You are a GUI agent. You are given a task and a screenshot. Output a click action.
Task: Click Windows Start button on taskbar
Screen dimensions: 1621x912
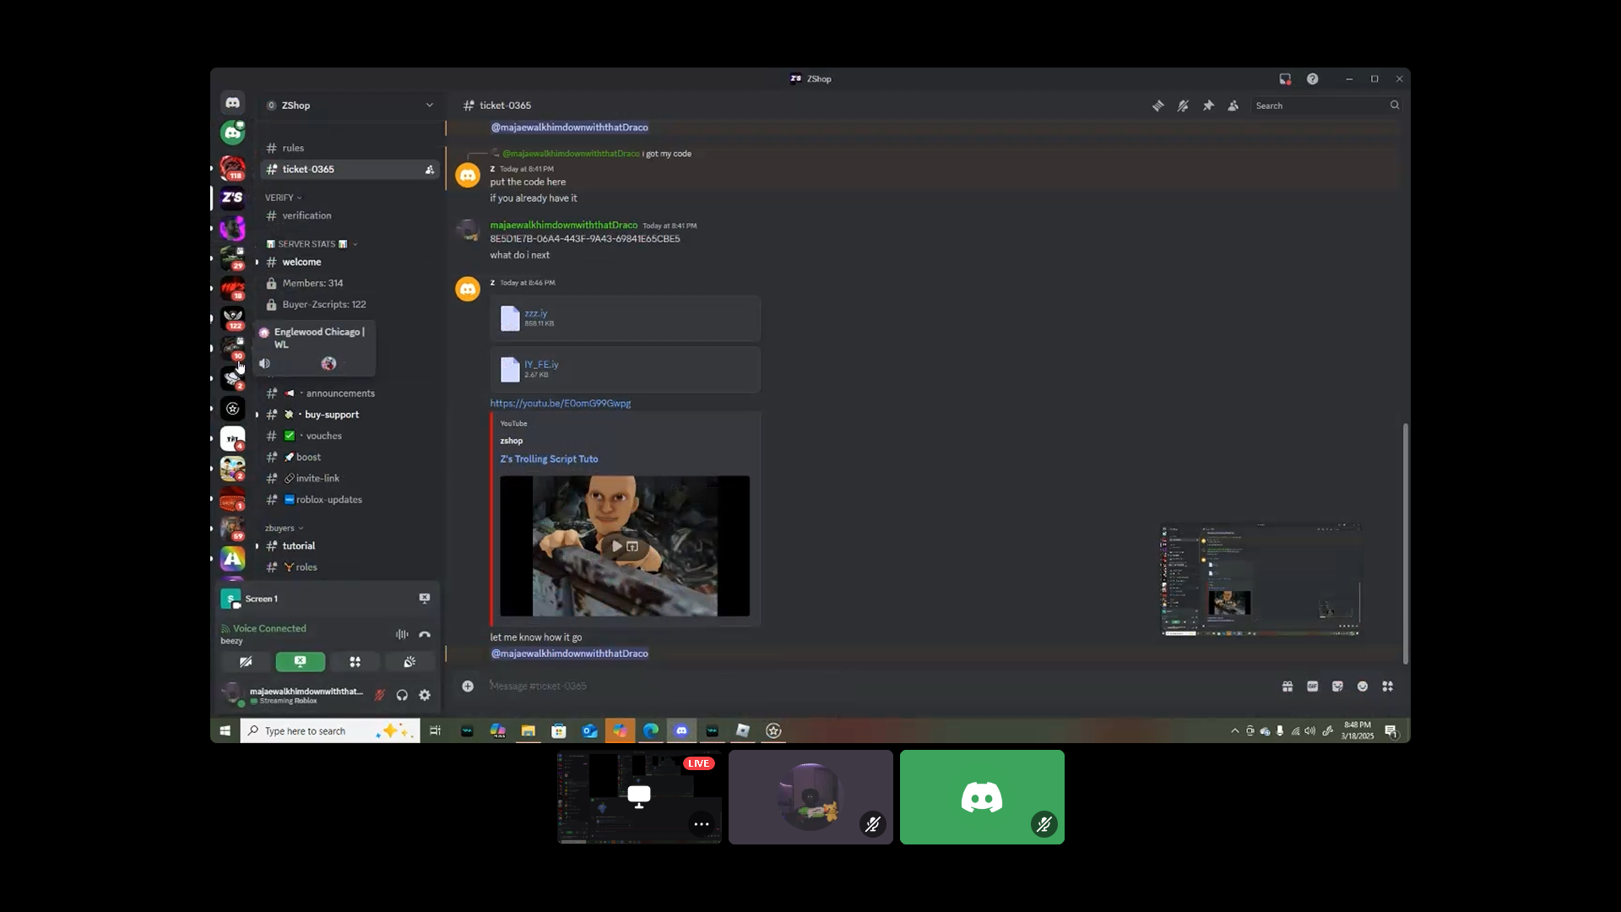225,731
